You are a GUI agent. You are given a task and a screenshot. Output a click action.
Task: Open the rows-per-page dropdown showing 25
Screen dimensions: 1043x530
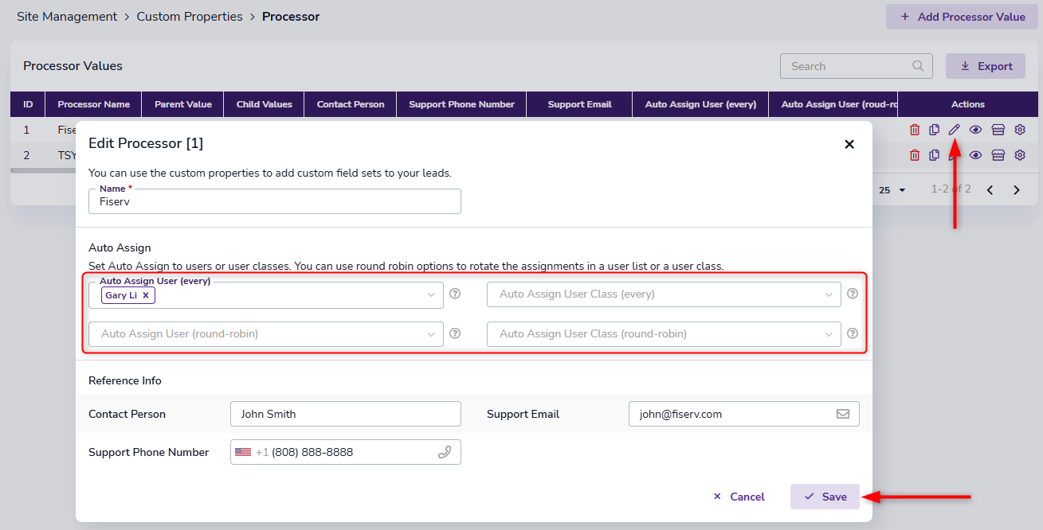[x=892, y=190]
